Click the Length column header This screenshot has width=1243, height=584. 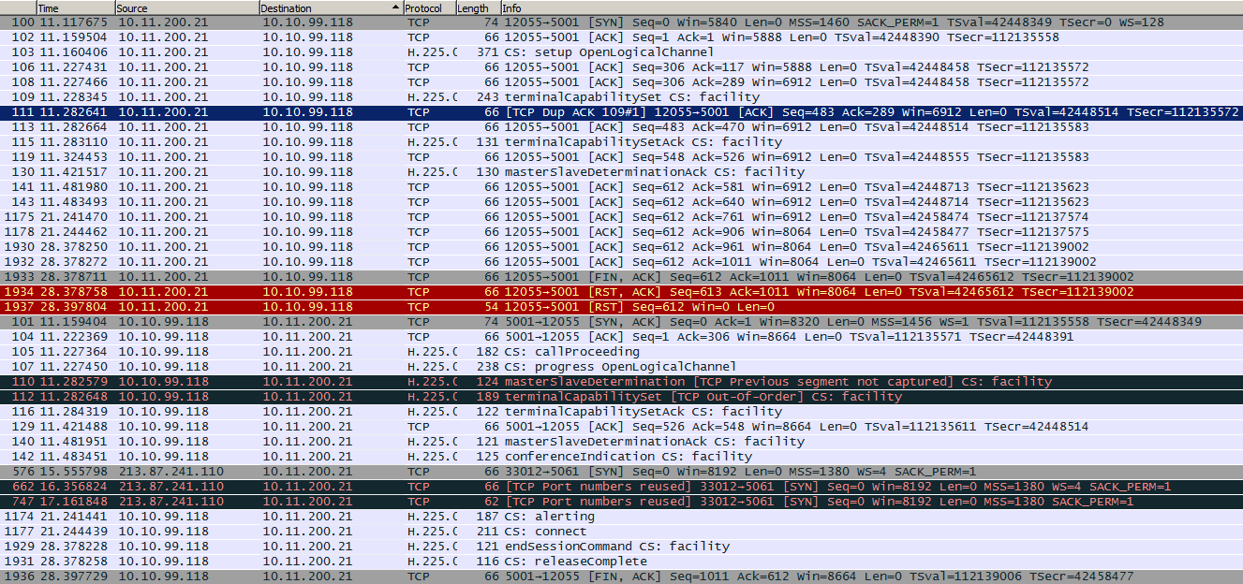[478, 7]
